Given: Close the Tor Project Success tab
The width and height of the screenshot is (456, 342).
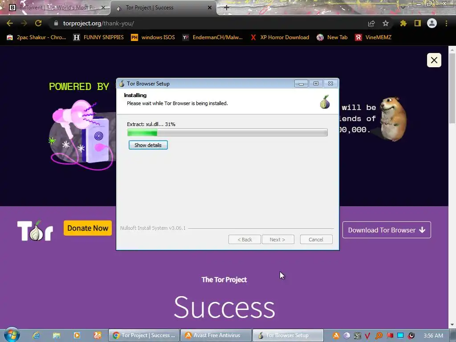Looking at the screenshot, I should [x=210, y=8].
